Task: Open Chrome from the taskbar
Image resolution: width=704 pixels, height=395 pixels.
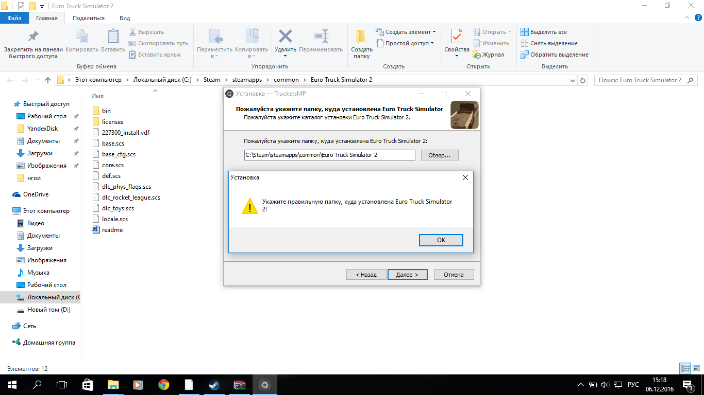Action: pyautogui.click(x=164, y=385)
